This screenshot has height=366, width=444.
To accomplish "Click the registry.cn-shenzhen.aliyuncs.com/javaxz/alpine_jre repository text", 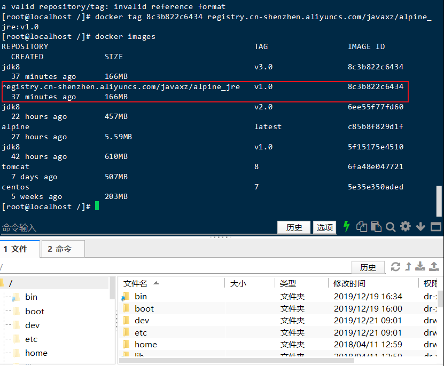I will pyautogui.click(x=121, y=87).
